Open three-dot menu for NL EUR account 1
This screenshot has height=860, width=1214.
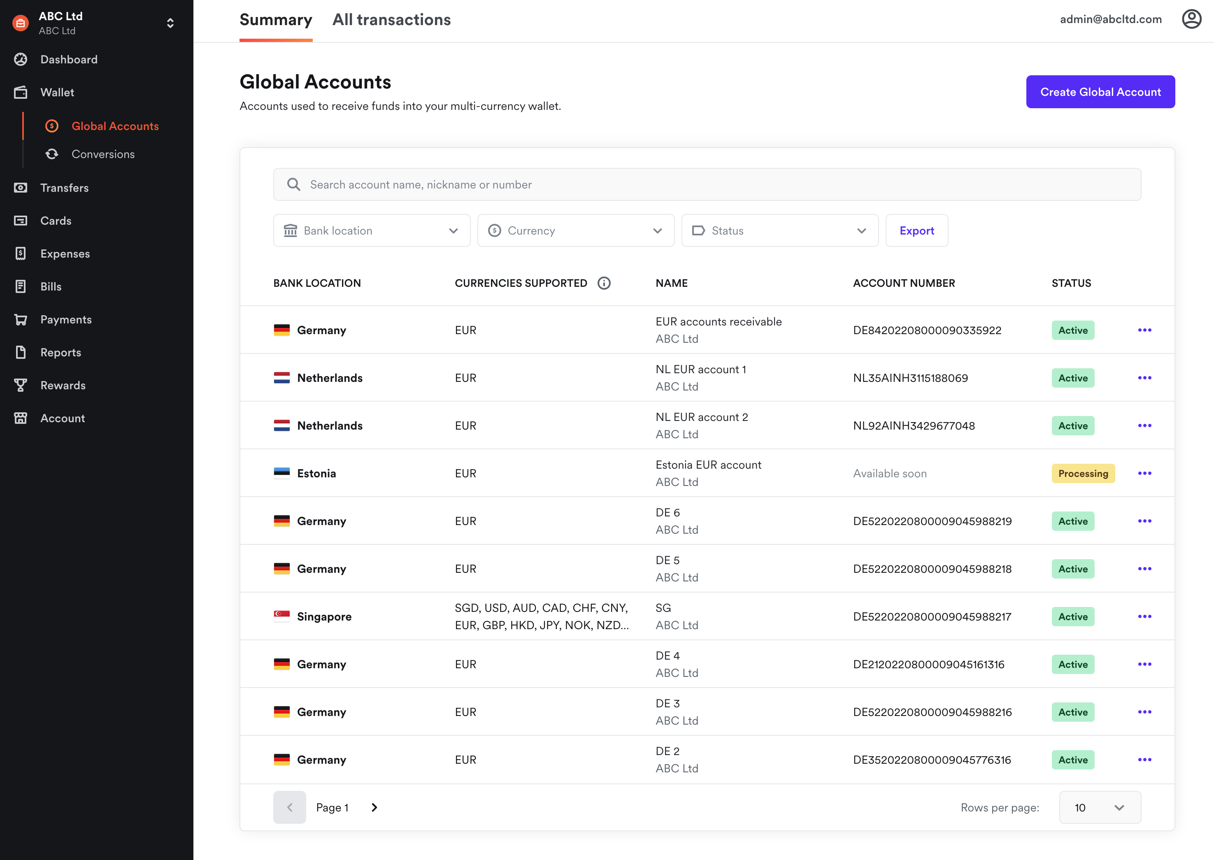(1144, 378)
